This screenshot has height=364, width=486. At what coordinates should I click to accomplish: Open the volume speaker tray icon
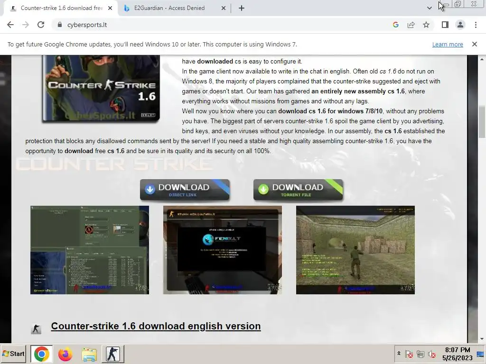tap(431, 354)
